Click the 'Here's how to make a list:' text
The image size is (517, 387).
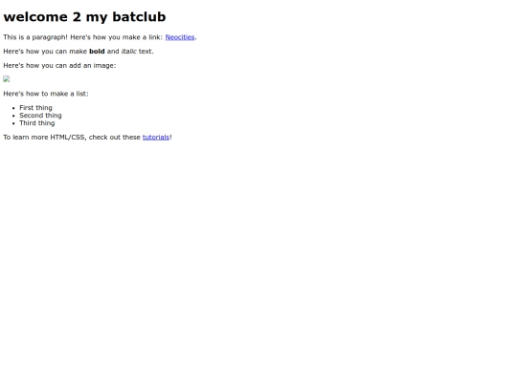(46, 94)
